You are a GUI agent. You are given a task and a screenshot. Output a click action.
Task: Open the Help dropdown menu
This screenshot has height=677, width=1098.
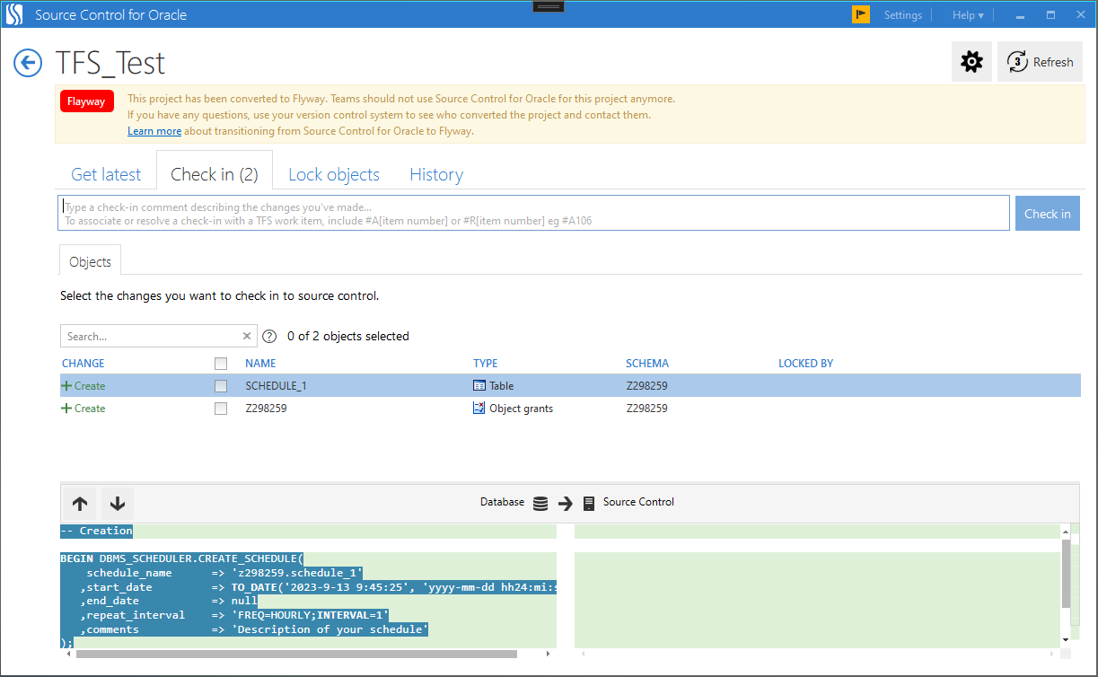(968, 15)
